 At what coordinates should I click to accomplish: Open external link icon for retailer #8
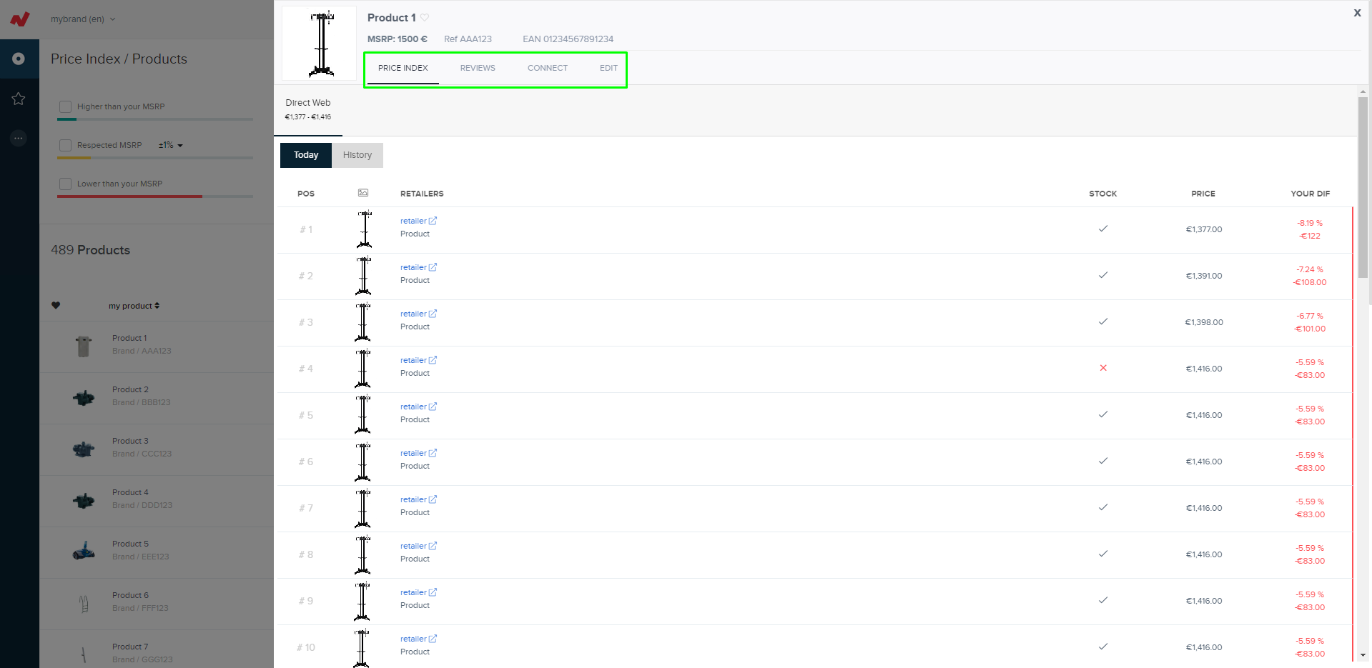433,546
